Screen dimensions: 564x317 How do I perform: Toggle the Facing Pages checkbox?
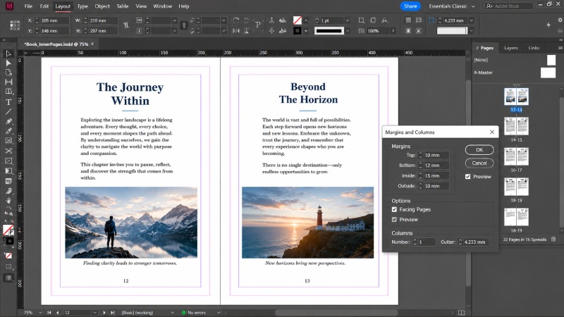pyautogui.click(x=394, y=209)
